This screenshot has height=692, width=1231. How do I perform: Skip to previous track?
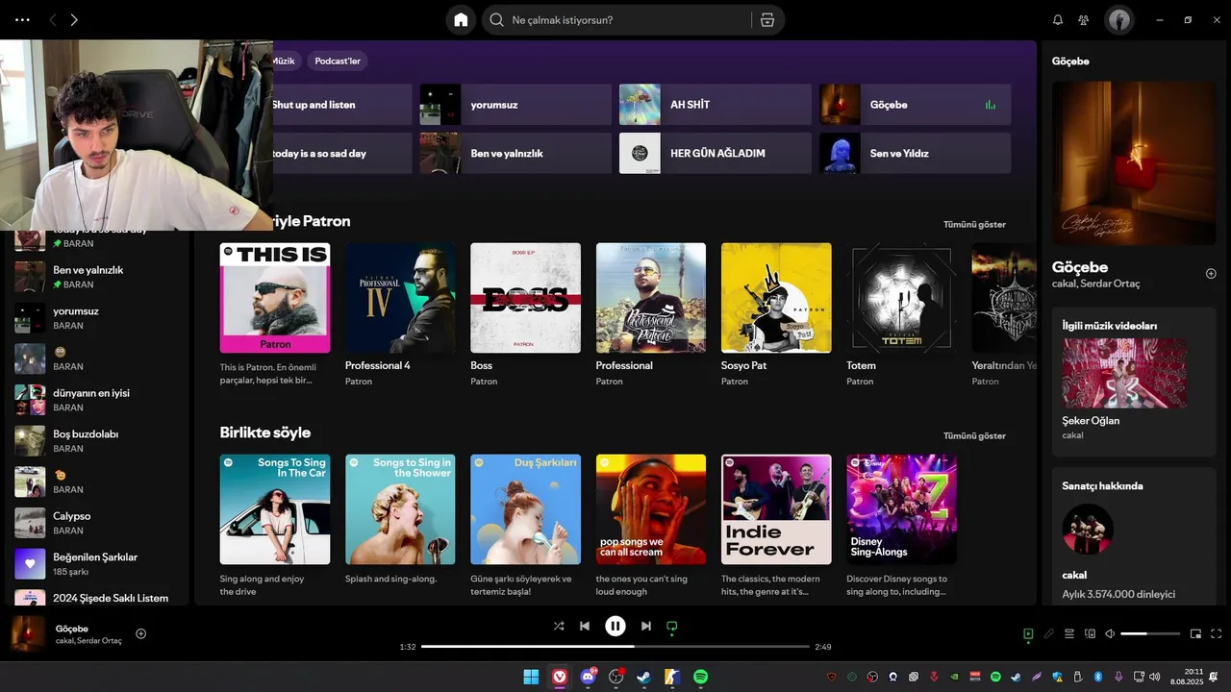point(585,626)
